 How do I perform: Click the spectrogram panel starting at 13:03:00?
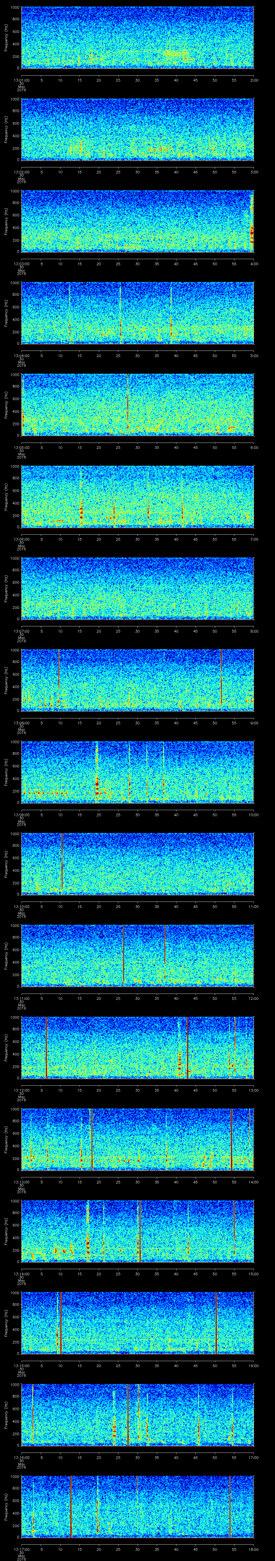(x=137, y=221)
